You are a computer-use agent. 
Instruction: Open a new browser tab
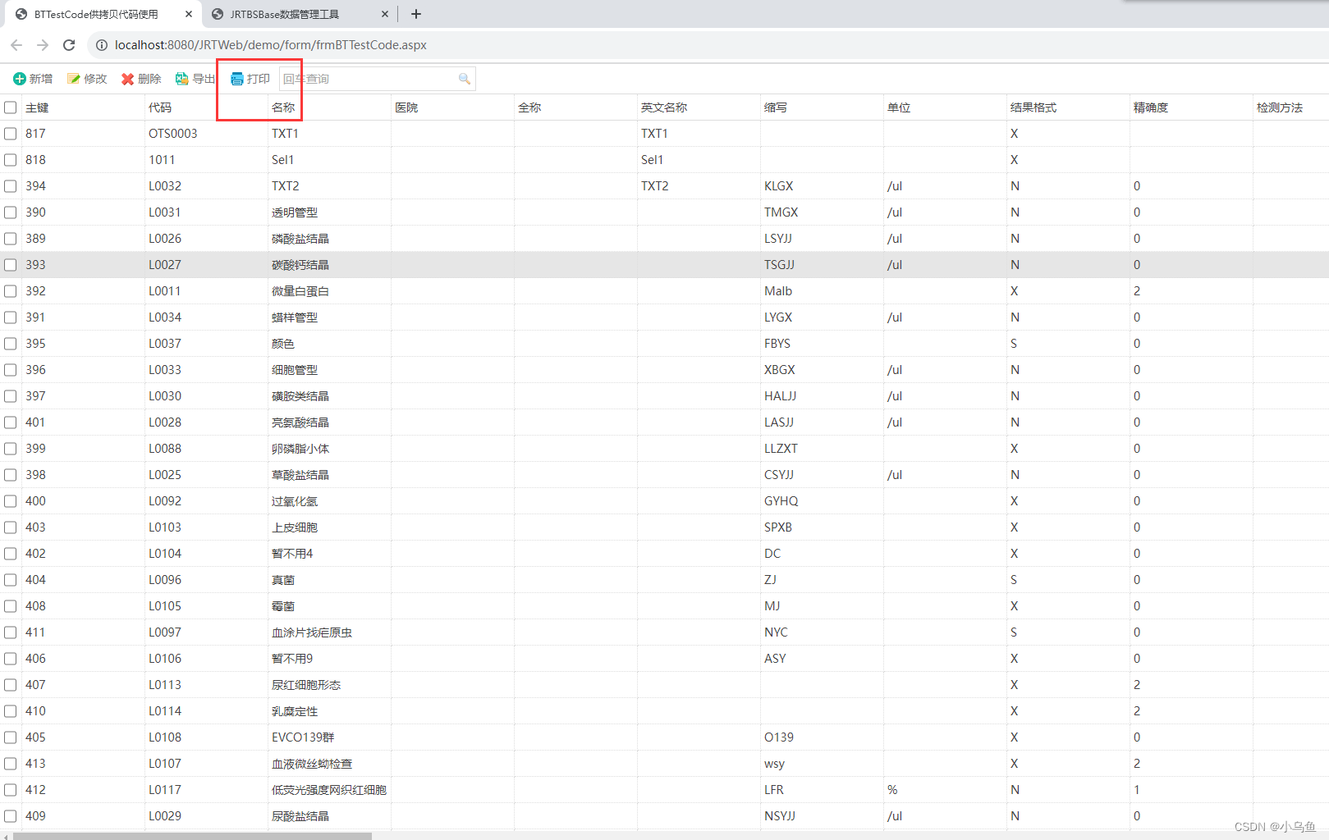tap(416, 14)
